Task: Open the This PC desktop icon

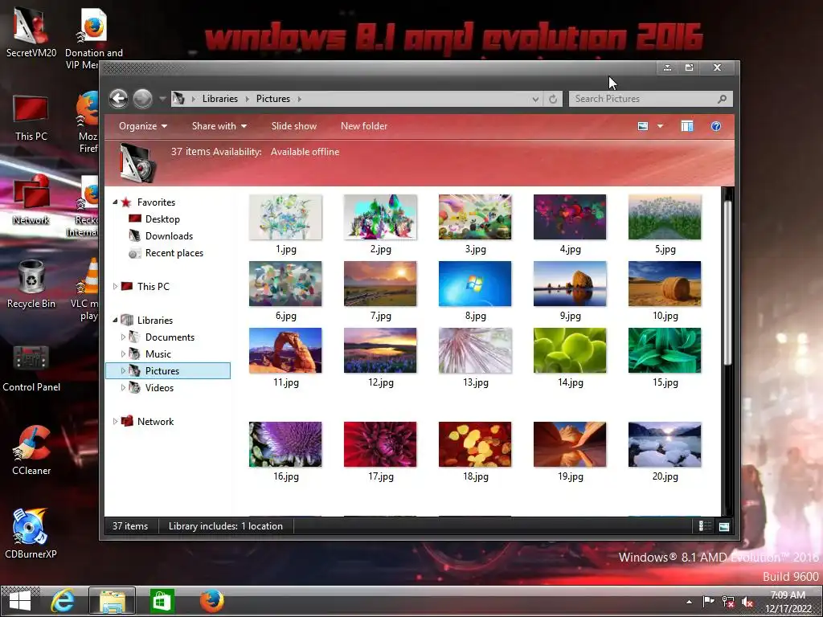Action: tap(31, 118)
